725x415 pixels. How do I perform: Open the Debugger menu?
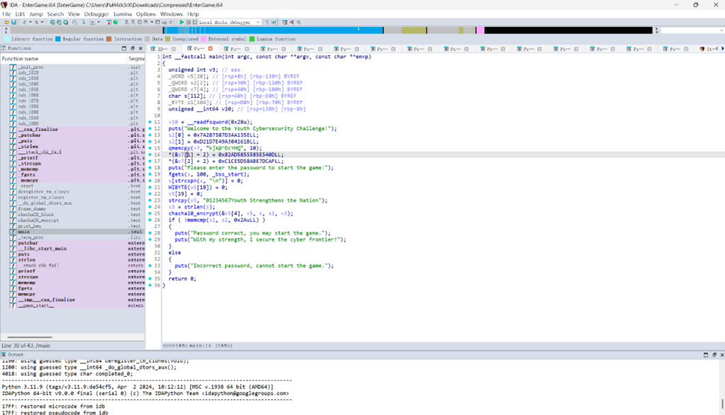pos(96,13)
